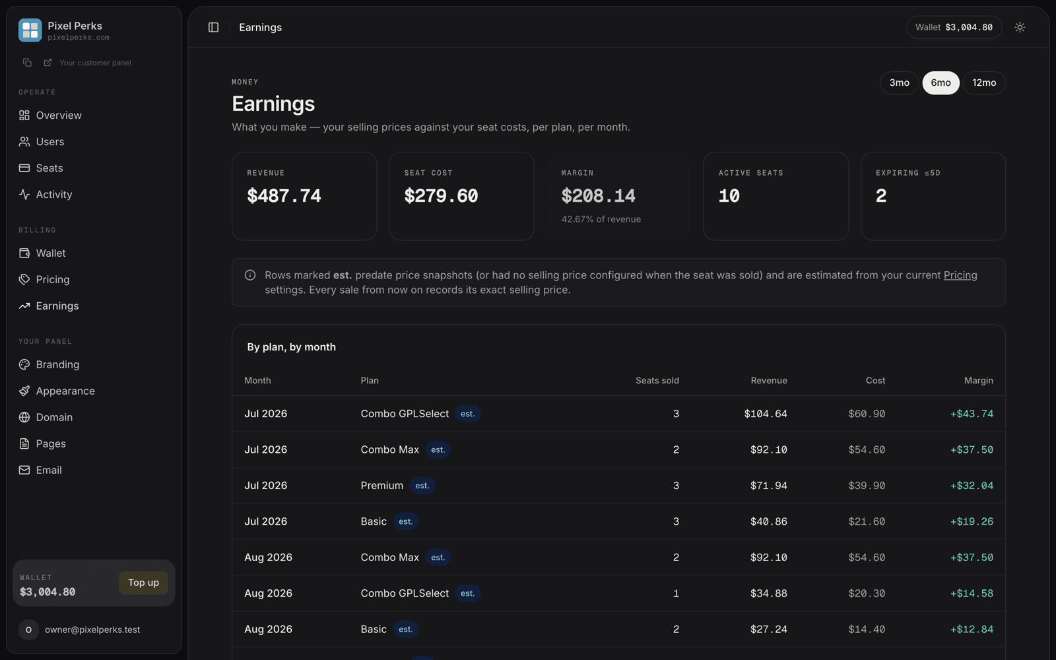Click the Active Seats 10 card
Image resolution: width=1056 pixels, height=660 pixels.
tap(775, 196)
